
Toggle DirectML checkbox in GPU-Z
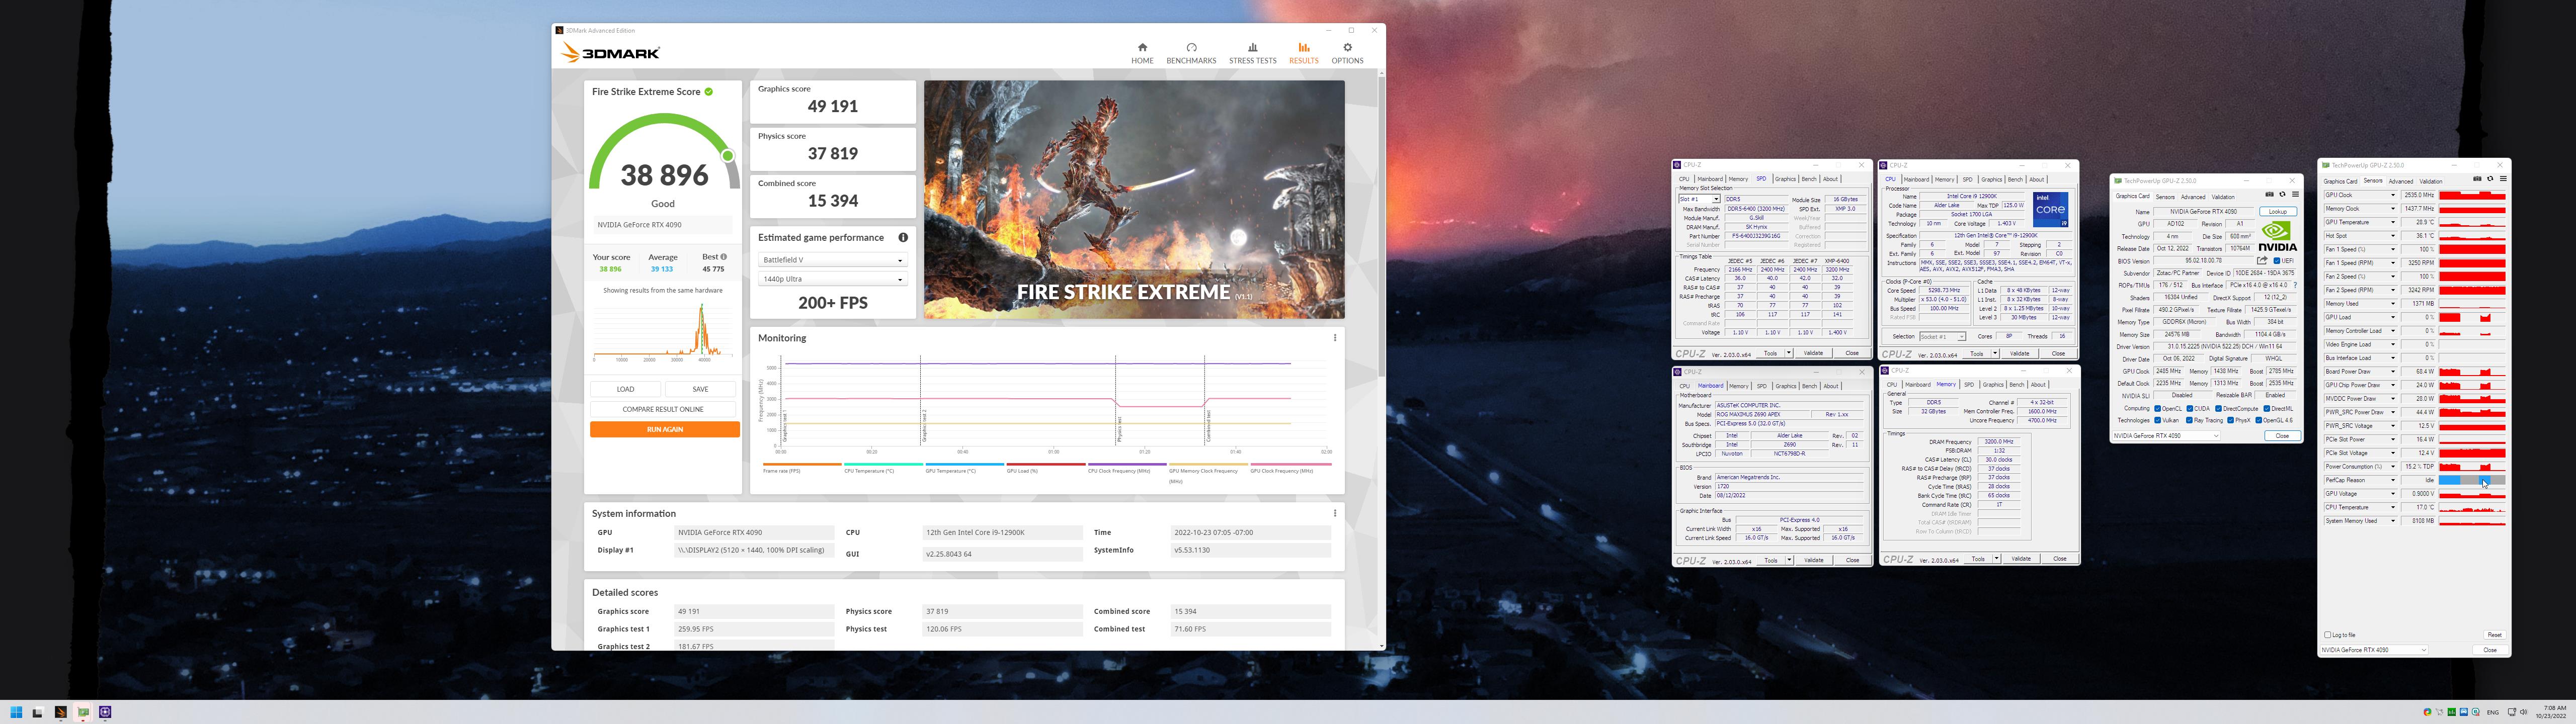(2267, 408)
